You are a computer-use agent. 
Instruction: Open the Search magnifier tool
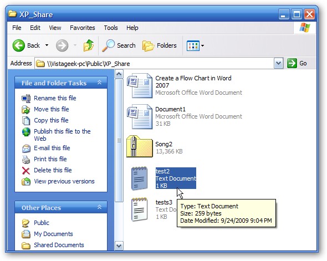pyautogui.click(x=119, y=45)
